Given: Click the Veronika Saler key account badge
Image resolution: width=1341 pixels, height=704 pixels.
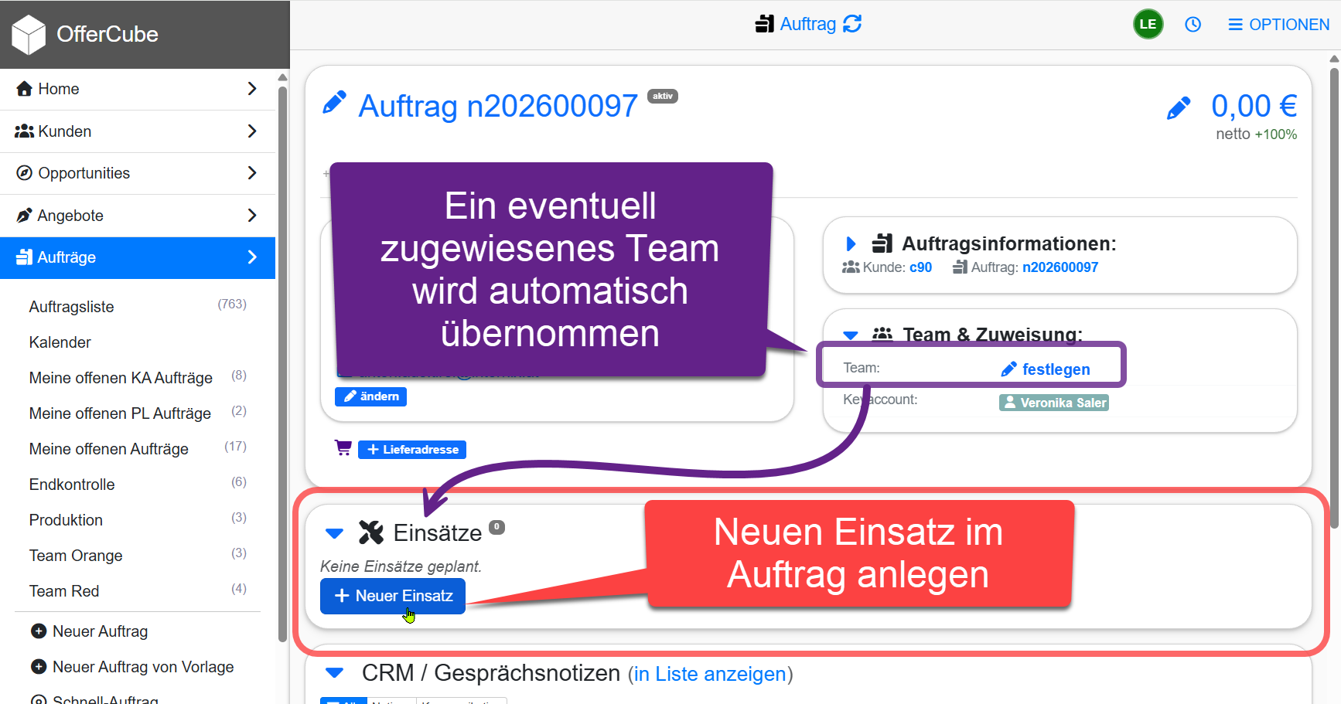Looking at the screenshot, I should pyautogui.click(x=1054, y=403).
